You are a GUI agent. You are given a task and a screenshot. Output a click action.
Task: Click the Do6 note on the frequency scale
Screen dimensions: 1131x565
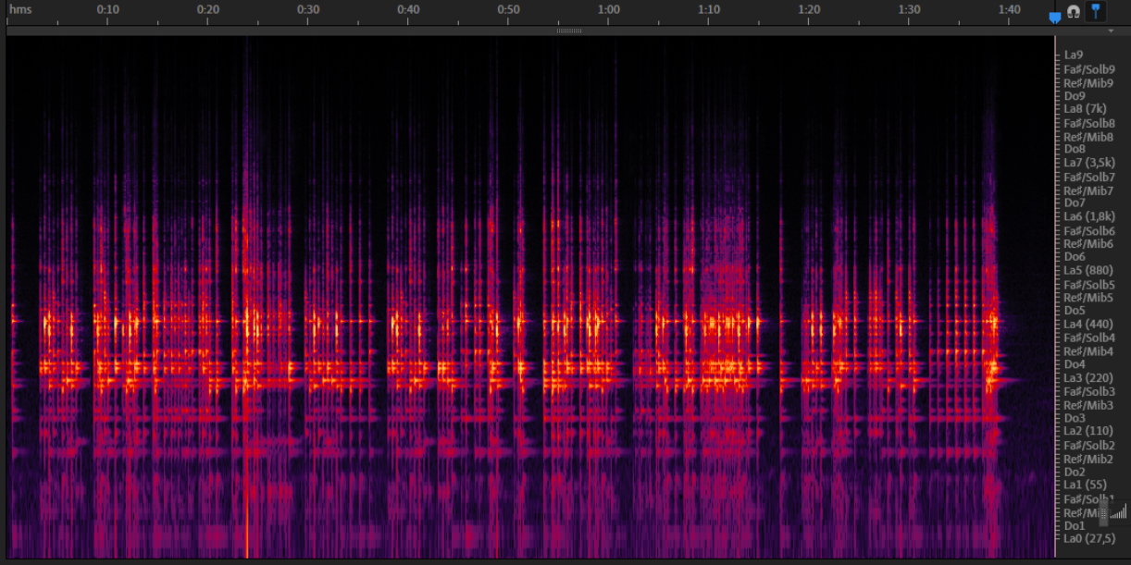[x=1075, y=257]
